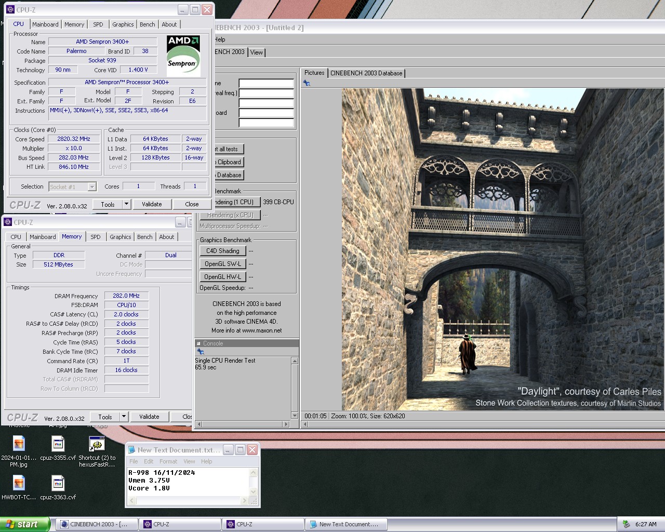Image resolution: width=665 pixels, height=532 pixels.
Task: Click the Notepad vertical scroll up arrow
Action: click(254, 472)
